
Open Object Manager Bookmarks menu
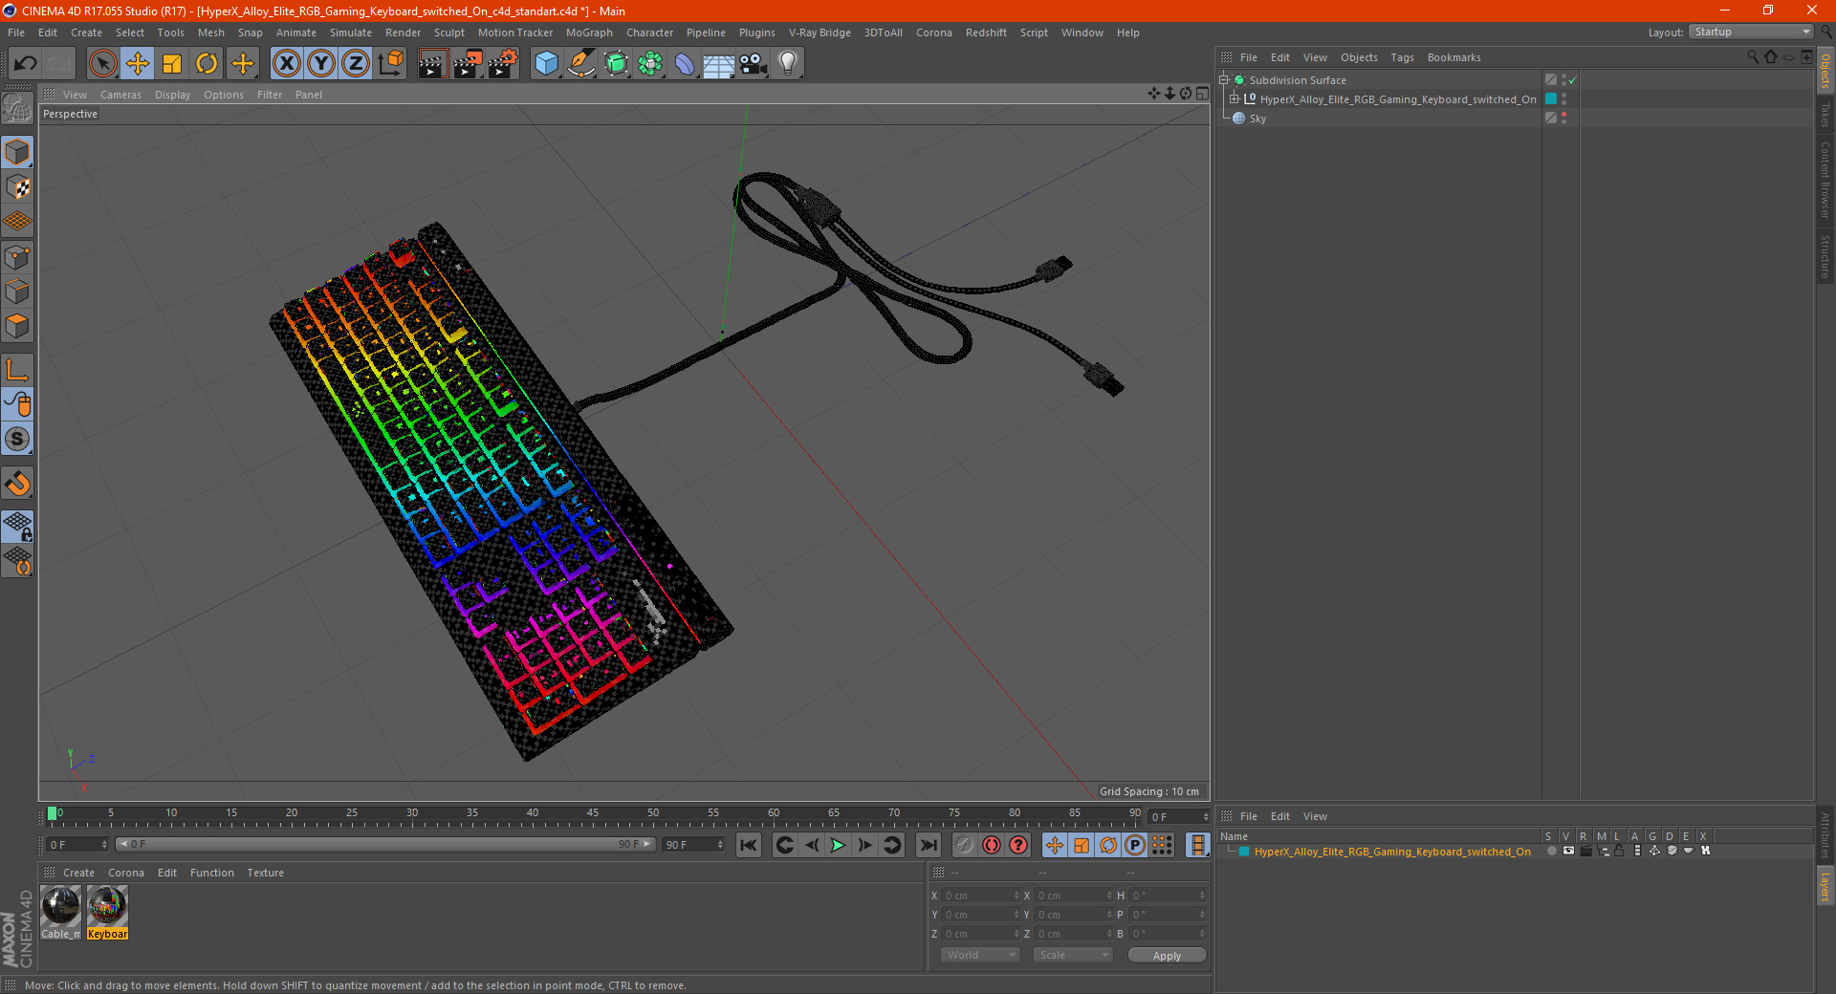[1453, 57]
